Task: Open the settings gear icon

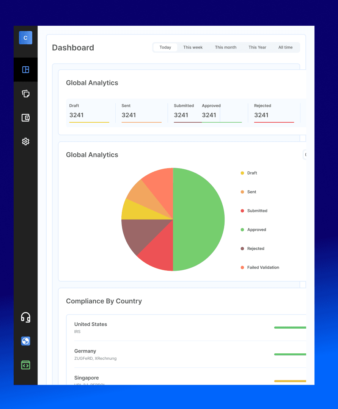Action: (x=25, y=142)
